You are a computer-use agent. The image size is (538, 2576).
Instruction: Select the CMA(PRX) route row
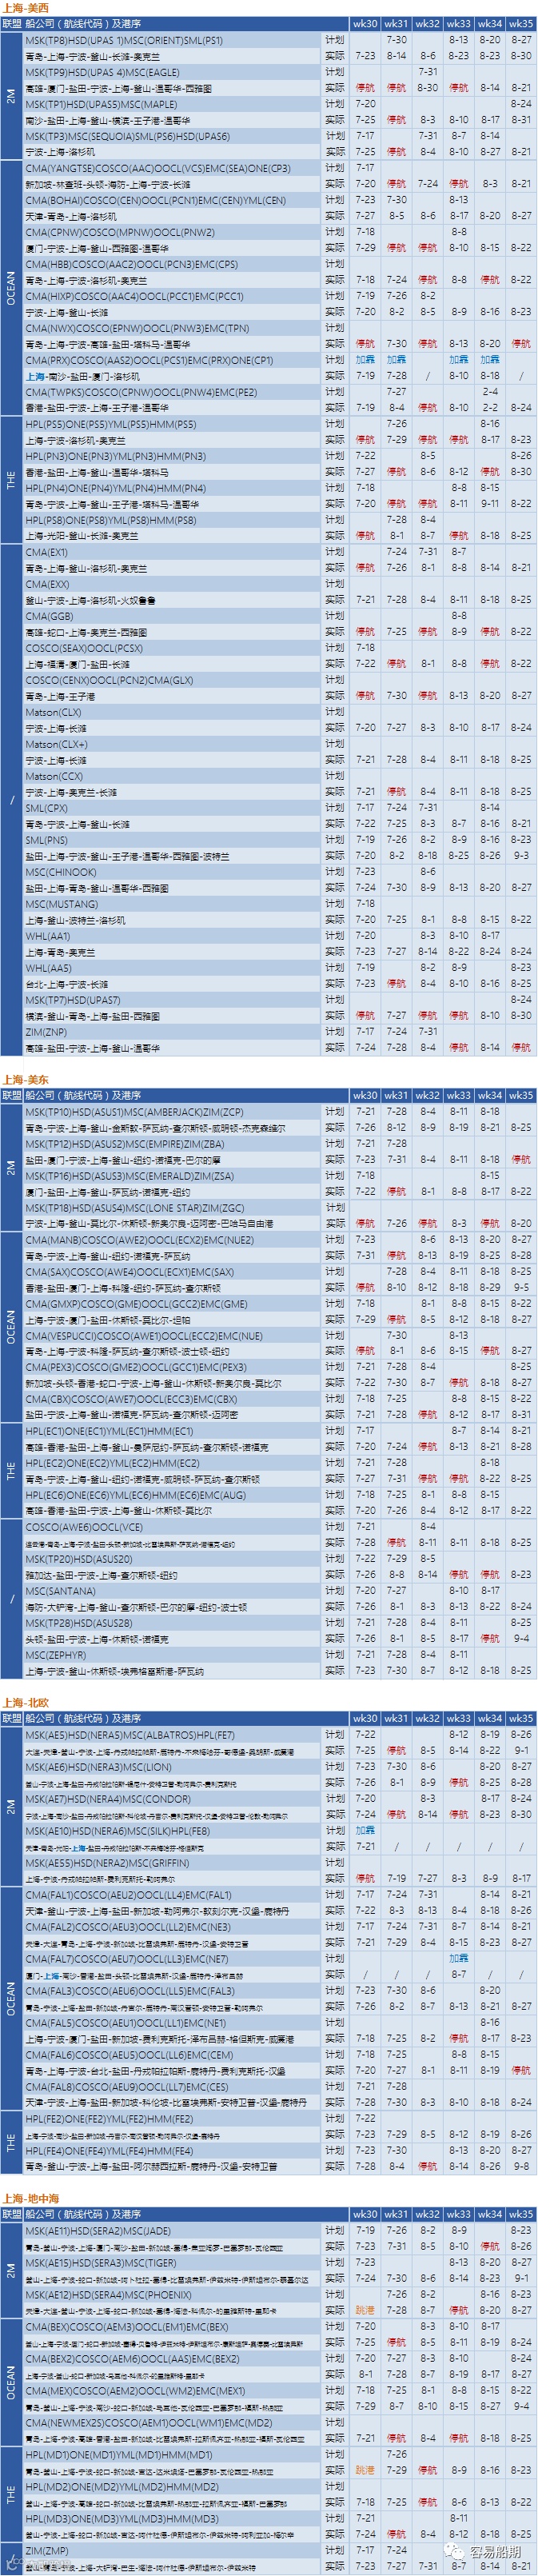coord(149,360)
